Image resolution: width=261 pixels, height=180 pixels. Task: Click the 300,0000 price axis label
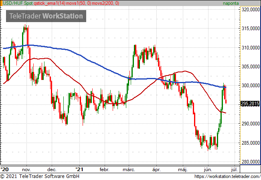click(x=251, y=86)
